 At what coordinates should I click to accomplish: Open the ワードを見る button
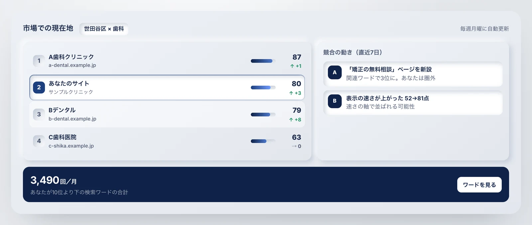click(x=479, y=185)
